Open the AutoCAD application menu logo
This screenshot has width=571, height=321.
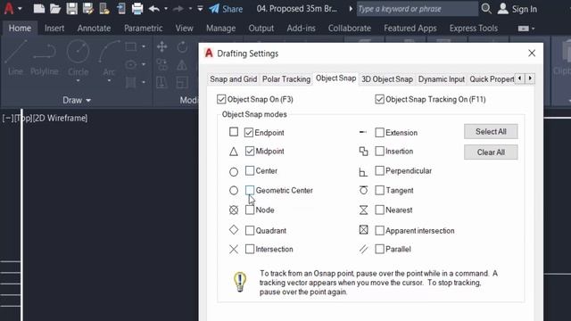pyautogui.click(x=9, y=8)
